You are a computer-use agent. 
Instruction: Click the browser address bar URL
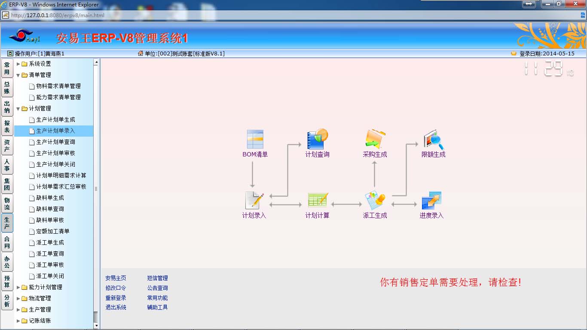tap(58, 15)
